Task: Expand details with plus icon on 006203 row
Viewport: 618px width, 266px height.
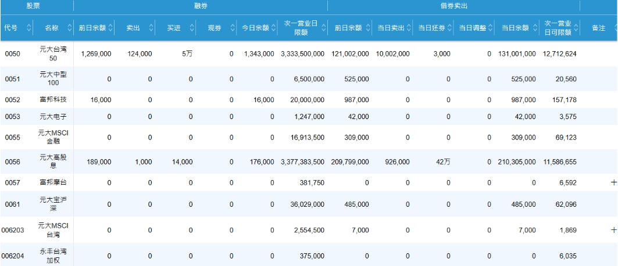Action: coord(613,230)
